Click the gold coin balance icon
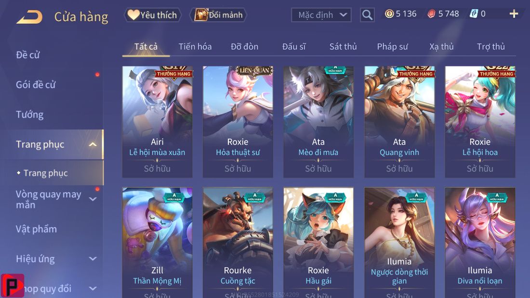 click(389, 14)
